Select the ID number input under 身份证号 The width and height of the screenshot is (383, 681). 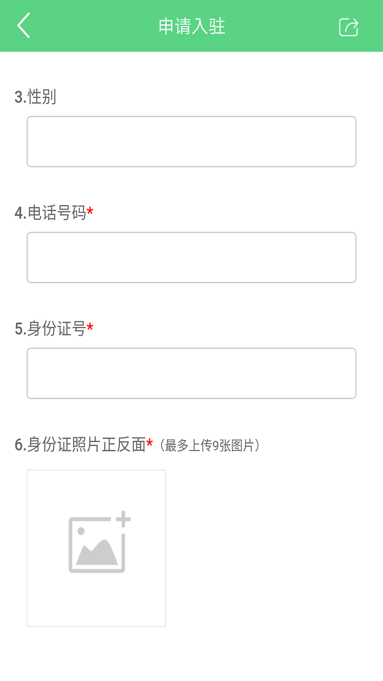pyautogui.click(x=191, y=372)
